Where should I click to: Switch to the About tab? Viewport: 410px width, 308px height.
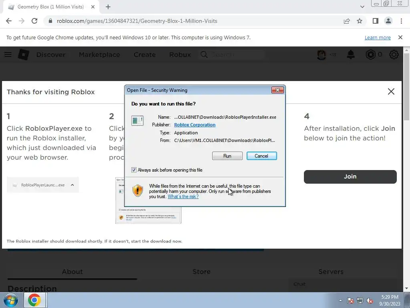72,272
